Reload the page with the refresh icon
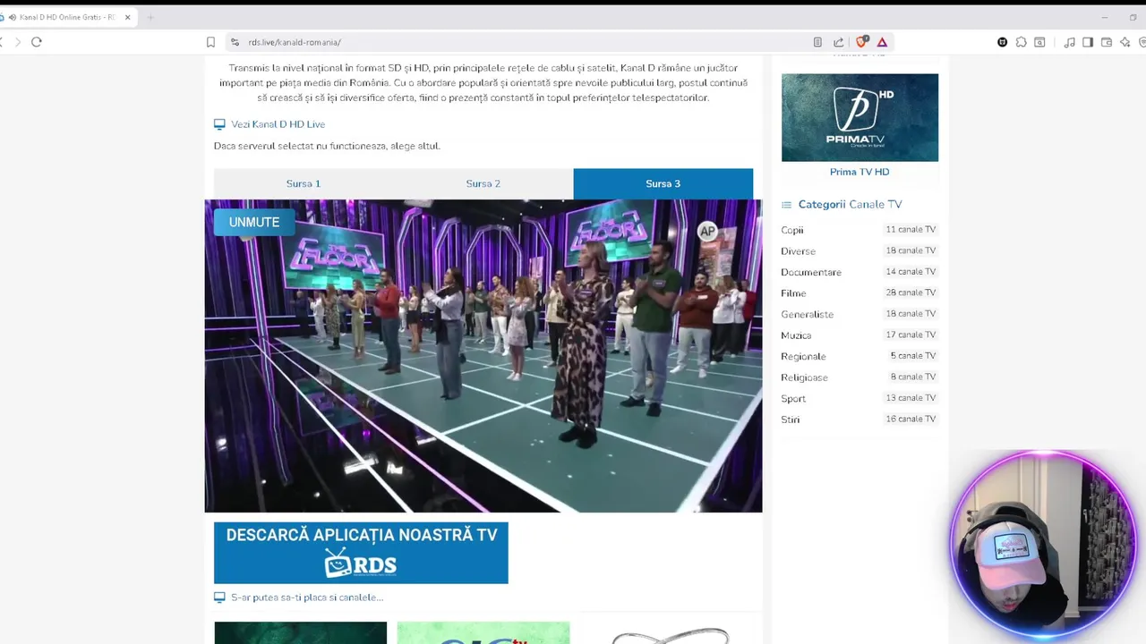 point(37,42)
